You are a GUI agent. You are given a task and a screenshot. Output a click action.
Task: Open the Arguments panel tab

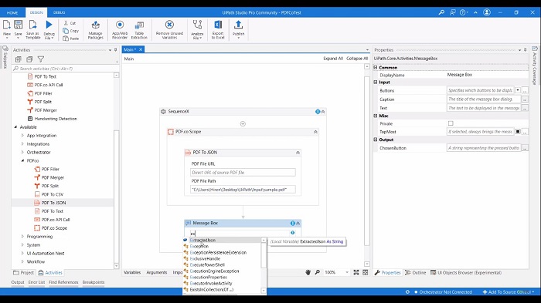[x=157, y=272]
